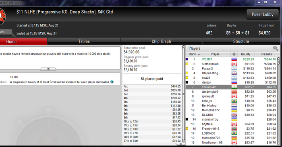The height and width of the screenshot is (147, 282).
Task: Minimize the tournament lobby window
Action: pos(259,2)
